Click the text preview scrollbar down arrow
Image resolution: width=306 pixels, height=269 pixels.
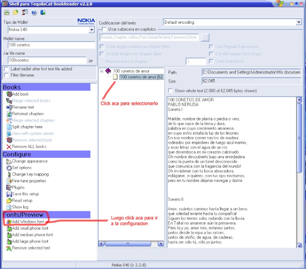pyautogui.click(x=299, y=245)
